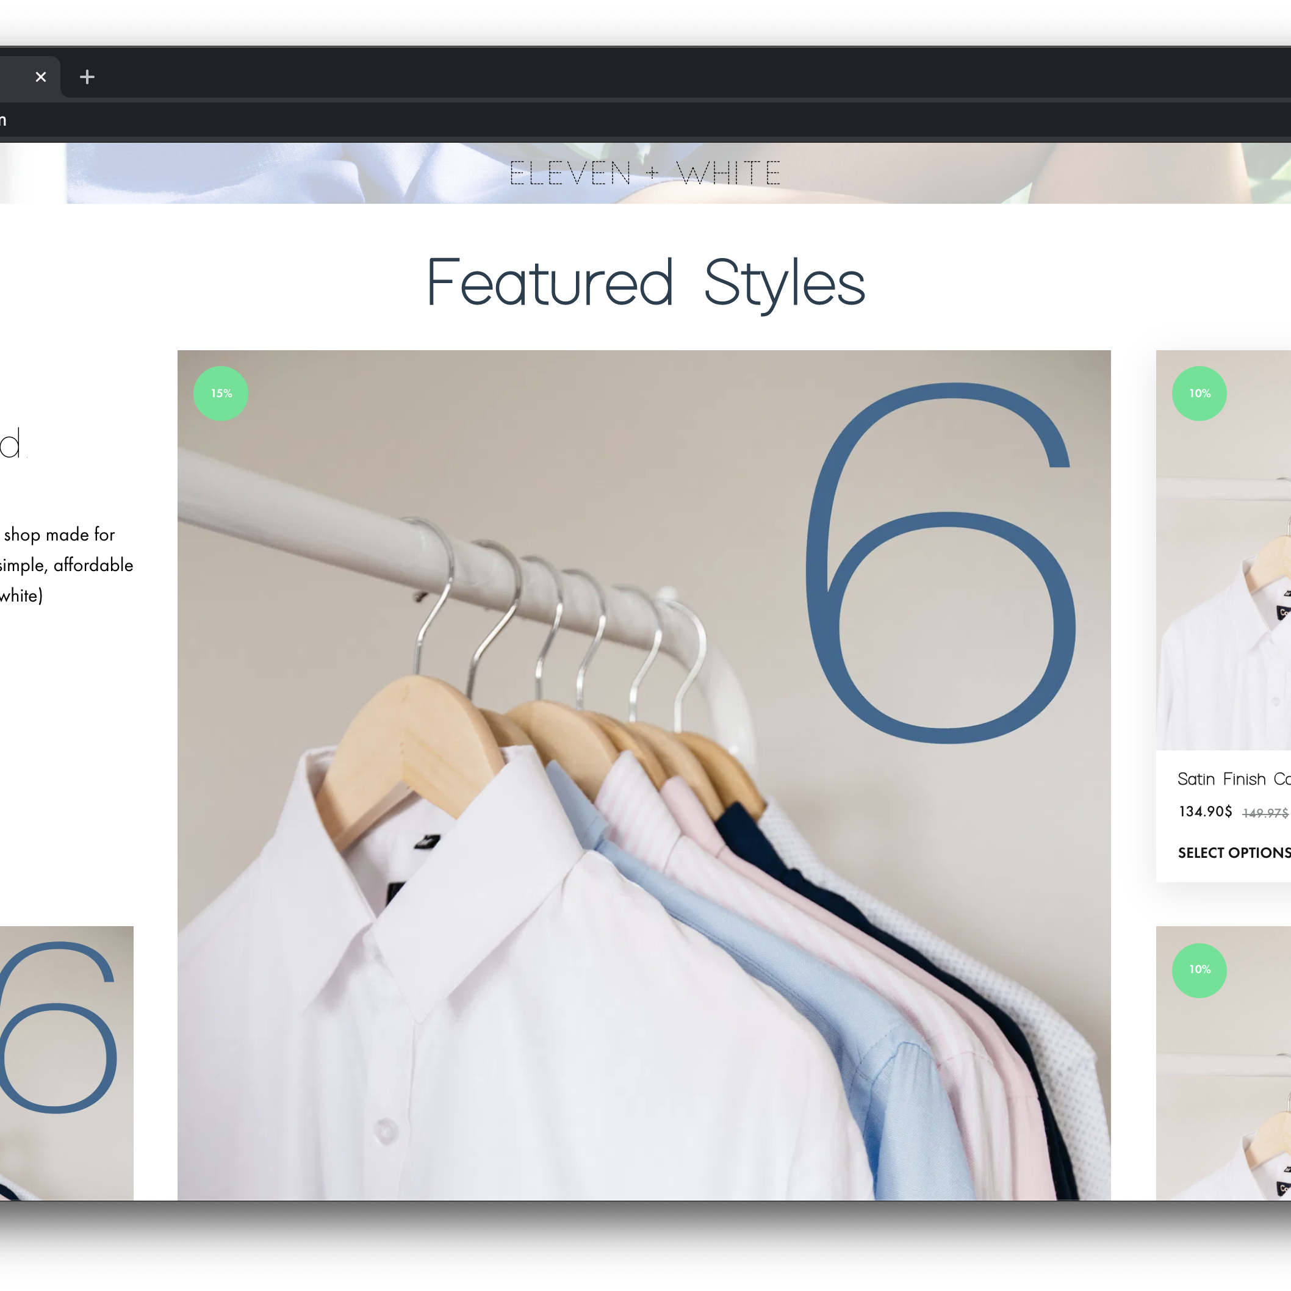Open the Satin Finish product shirt photo
Image resolution: width=1291 pixels, height=1291 pixels.
click(x=1223, y=602)
